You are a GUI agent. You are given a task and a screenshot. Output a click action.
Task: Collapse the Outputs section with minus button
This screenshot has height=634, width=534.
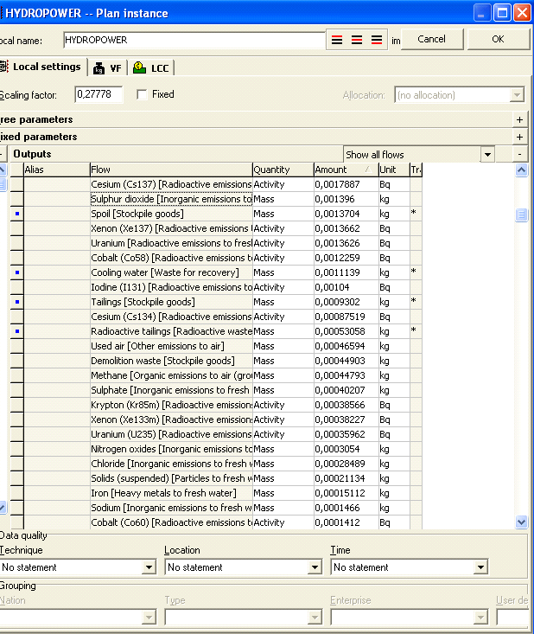tap(519, 155)
